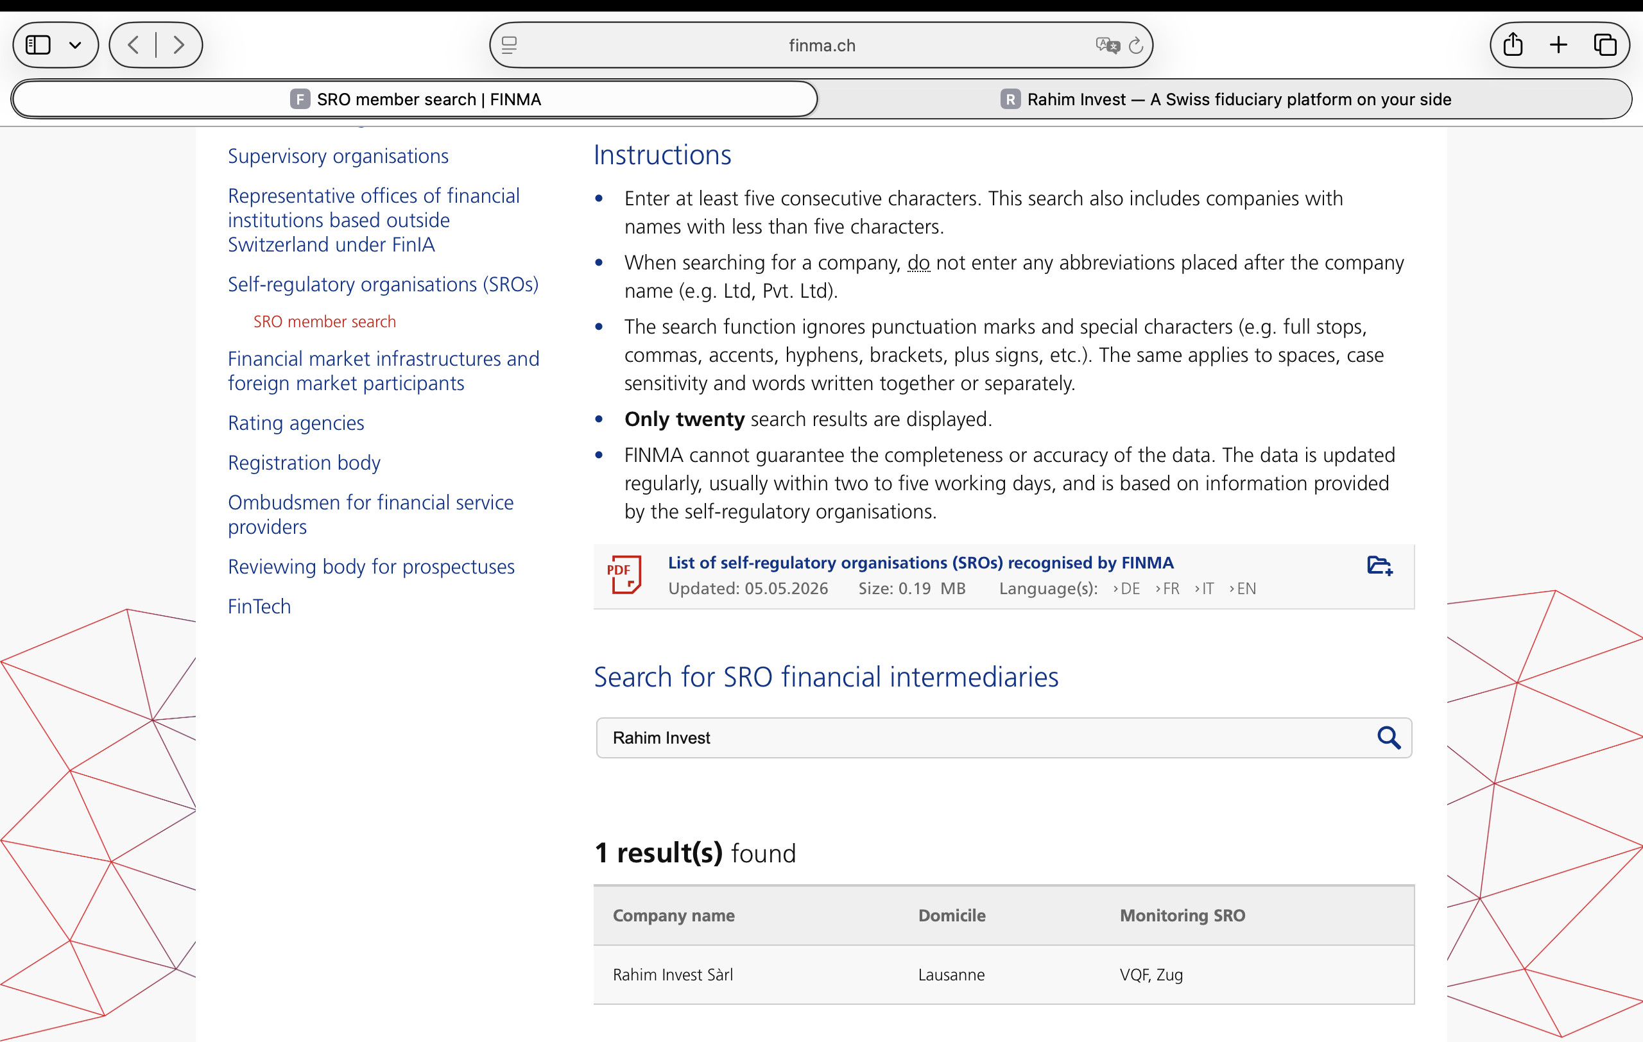The height and width of the screenshot is (1042, 1643).
Task: Click the Instructions heading
Action: [x=662, y=155]
